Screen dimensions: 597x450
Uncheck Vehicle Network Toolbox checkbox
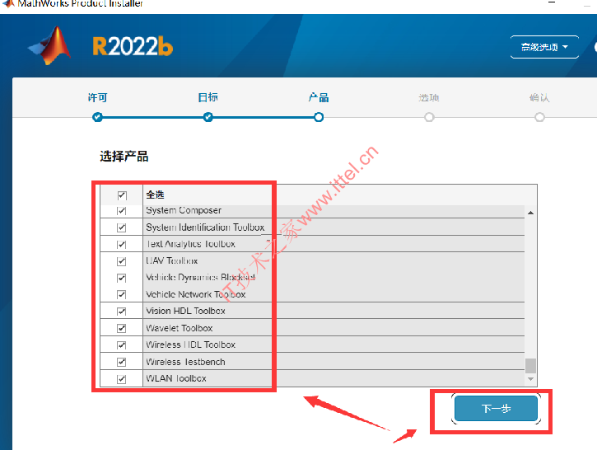(x=121, y=294)
